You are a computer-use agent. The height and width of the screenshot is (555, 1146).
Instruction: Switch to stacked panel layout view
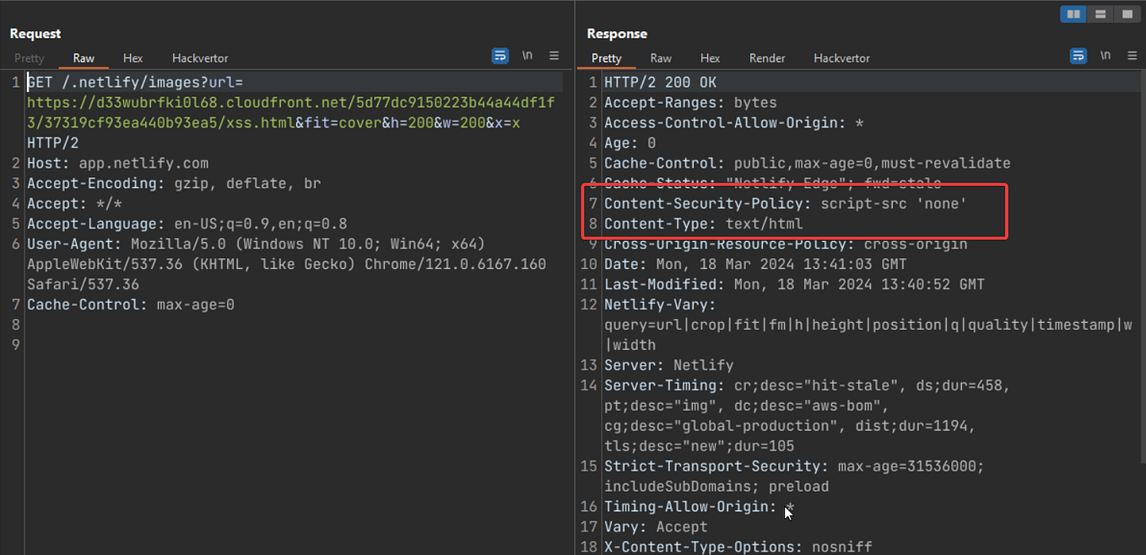pos(1100,13)
